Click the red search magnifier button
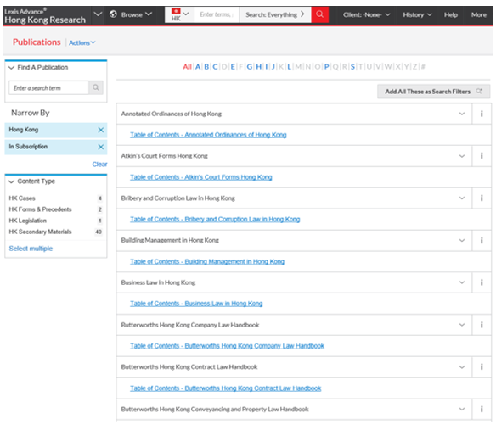 319,14
